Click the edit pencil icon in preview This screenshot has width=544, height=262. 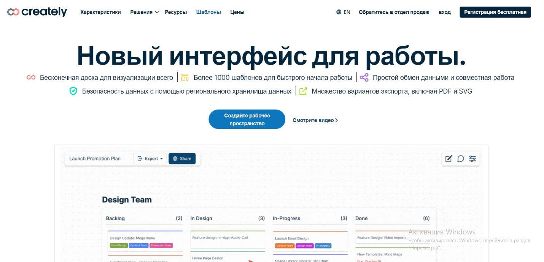(449, 159)
